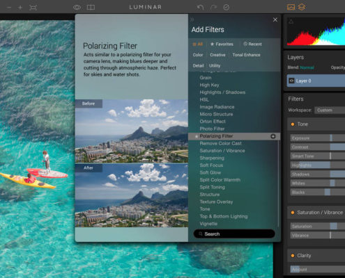Adjust the Exposure slider
Screen dimensions: 345x278
[318, 138]
